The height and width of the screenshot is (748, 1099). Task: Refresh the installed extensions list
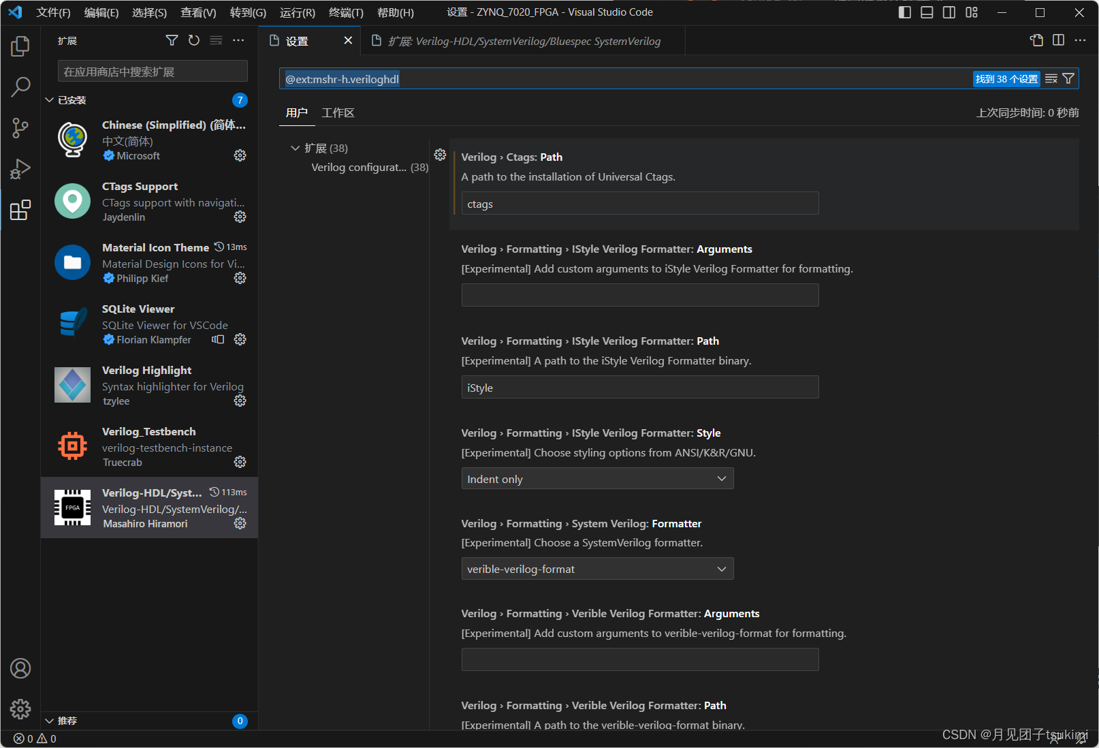pyautogui.click(x=193, y=40)
